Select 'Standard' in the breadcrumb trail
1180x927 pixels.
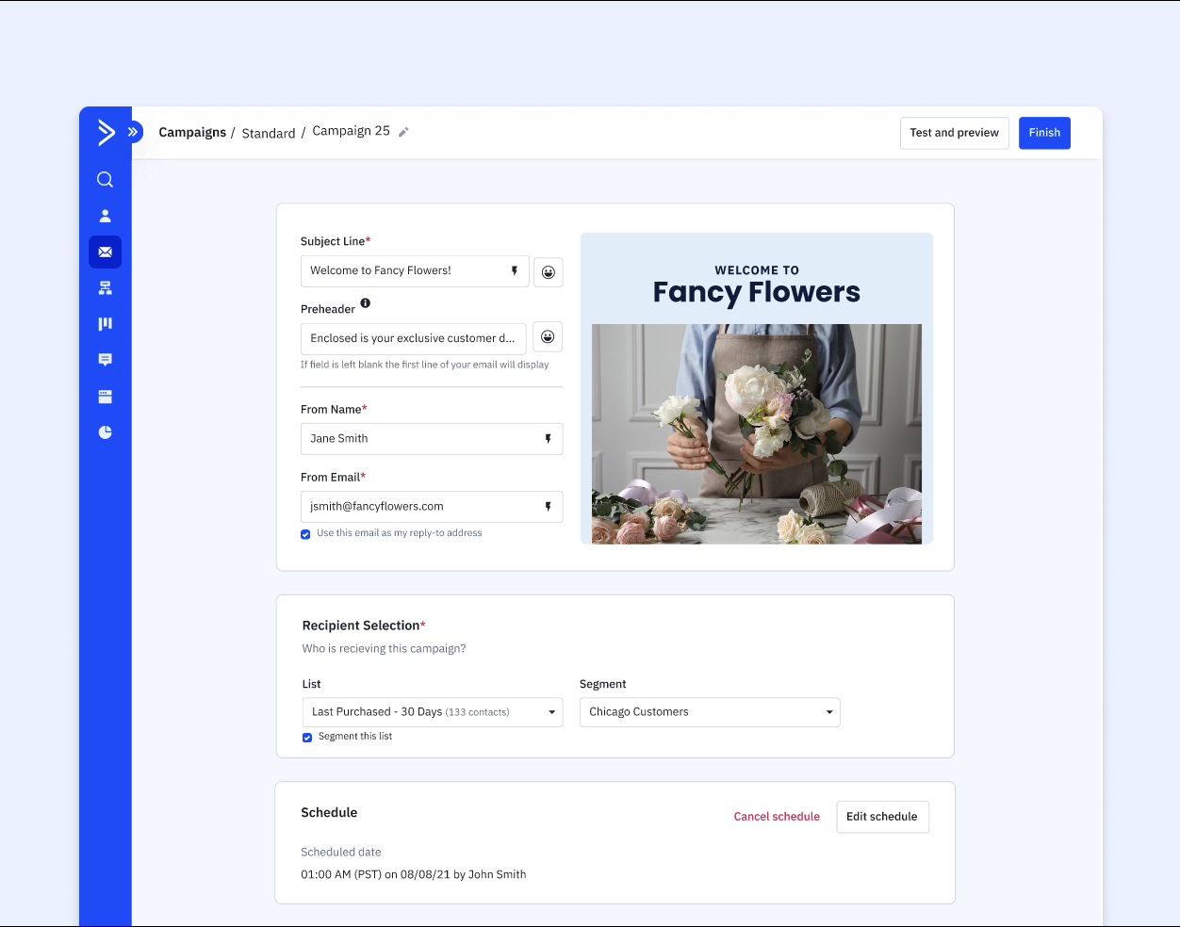click(x=269, y=133)
